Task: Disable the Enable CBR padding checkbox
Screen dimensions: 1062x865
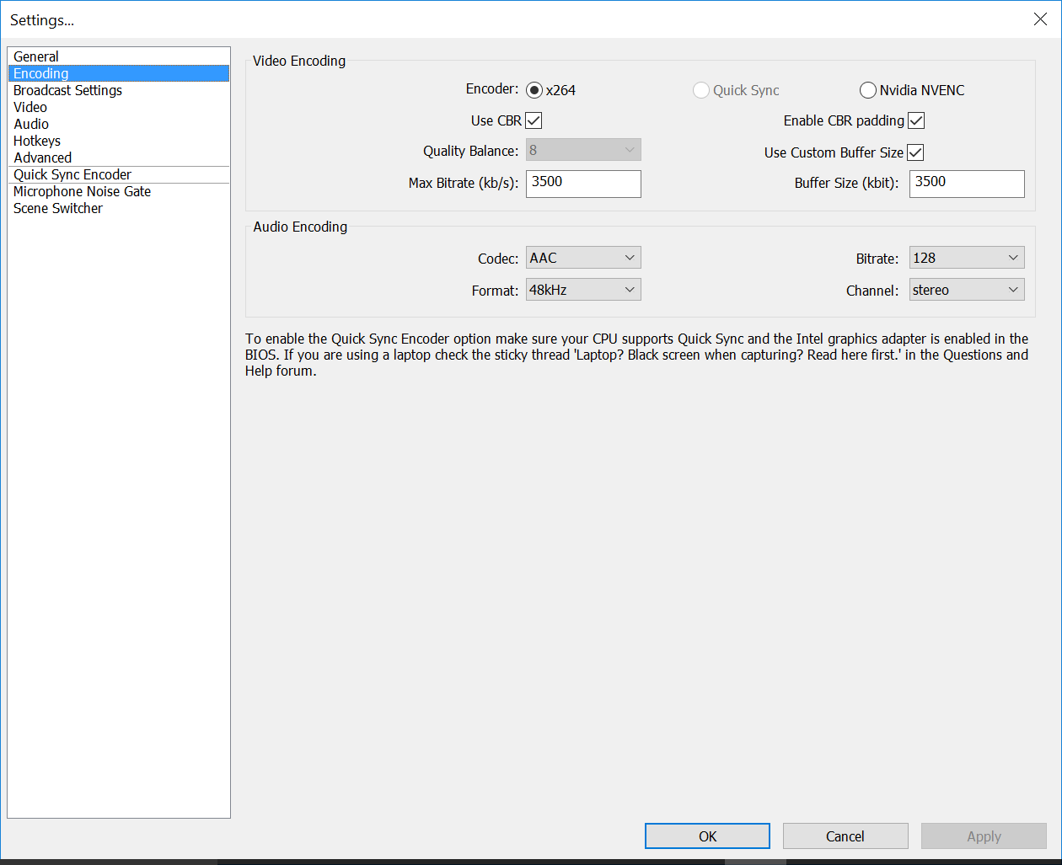Action: 916,120
